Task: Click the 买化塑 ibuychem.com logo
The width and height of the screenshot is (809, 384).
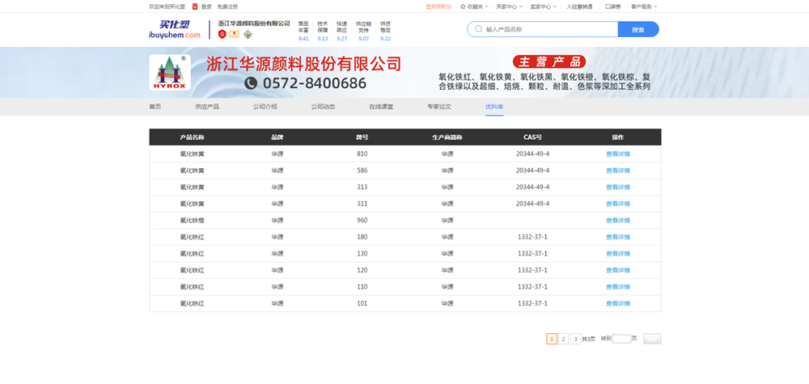Action: [175, 29]
